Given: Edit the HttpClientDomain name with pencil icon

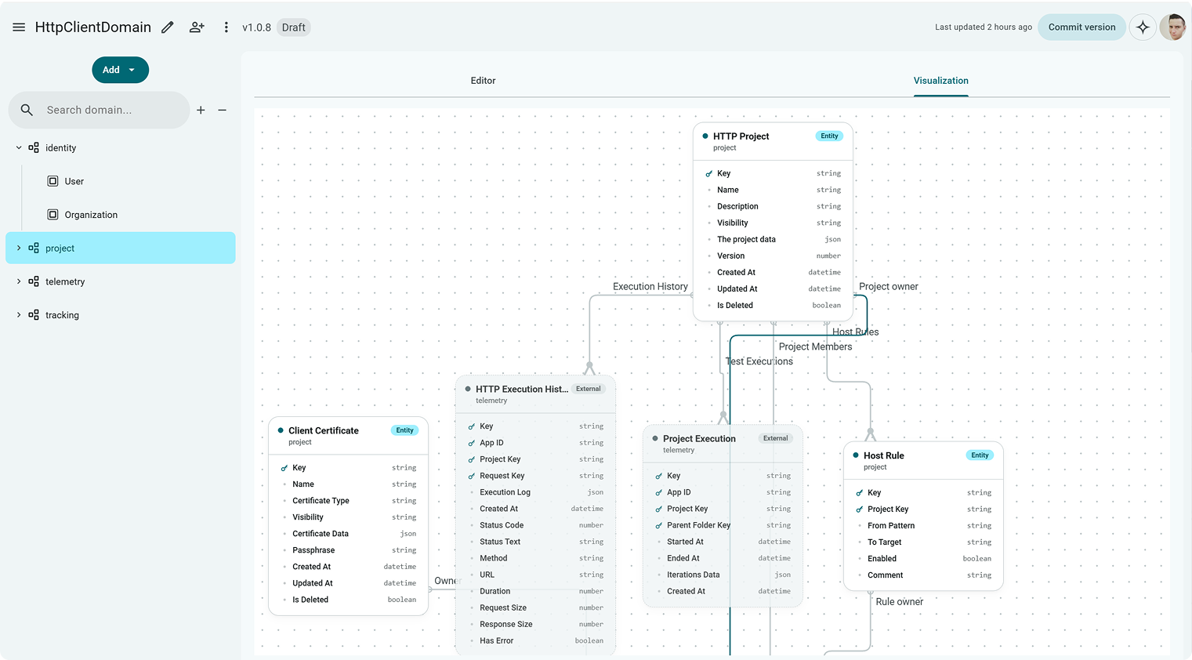Looking at the screenshot, I should pyautogui.click(x=168, y=27).
